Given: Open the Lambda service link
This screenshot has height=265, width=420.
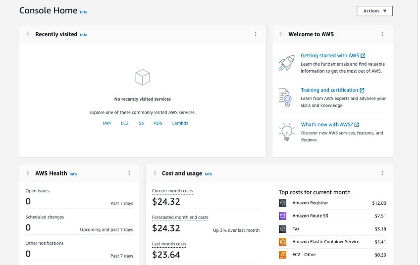Looking at the screenshot, I should pyautogui.click(x=180, y=123).
